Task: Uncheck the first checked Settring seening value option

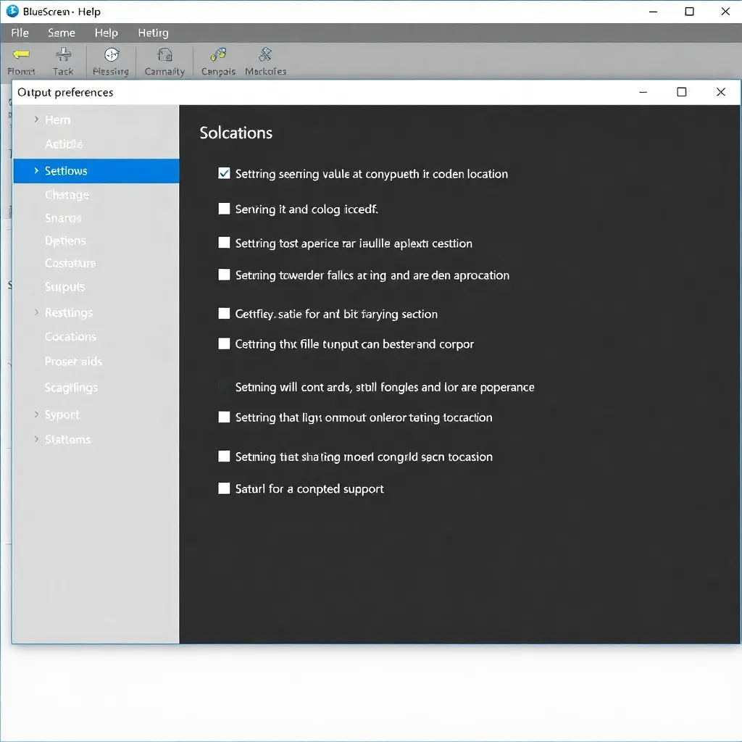Action: click(224, 173)
